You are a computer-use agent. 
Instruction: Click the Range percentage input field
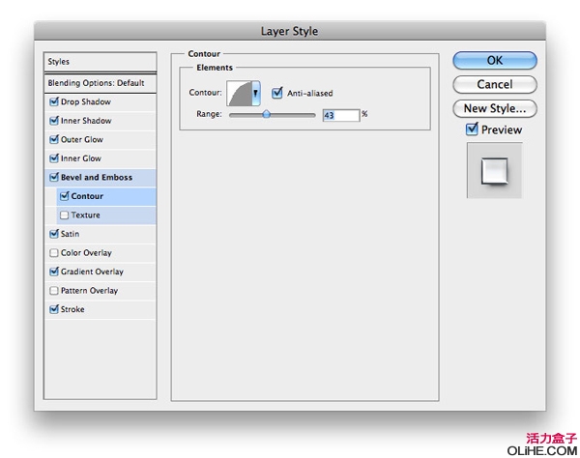pos(341,115)
